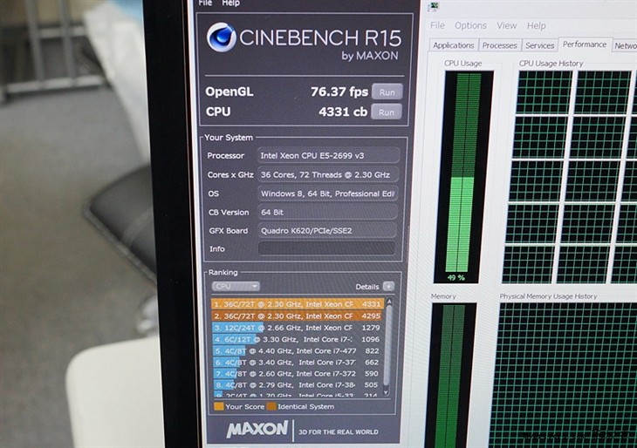Click the CPU score 4331 cb
The width and height of the screenshot is (637, 448).
click(343, 112)
